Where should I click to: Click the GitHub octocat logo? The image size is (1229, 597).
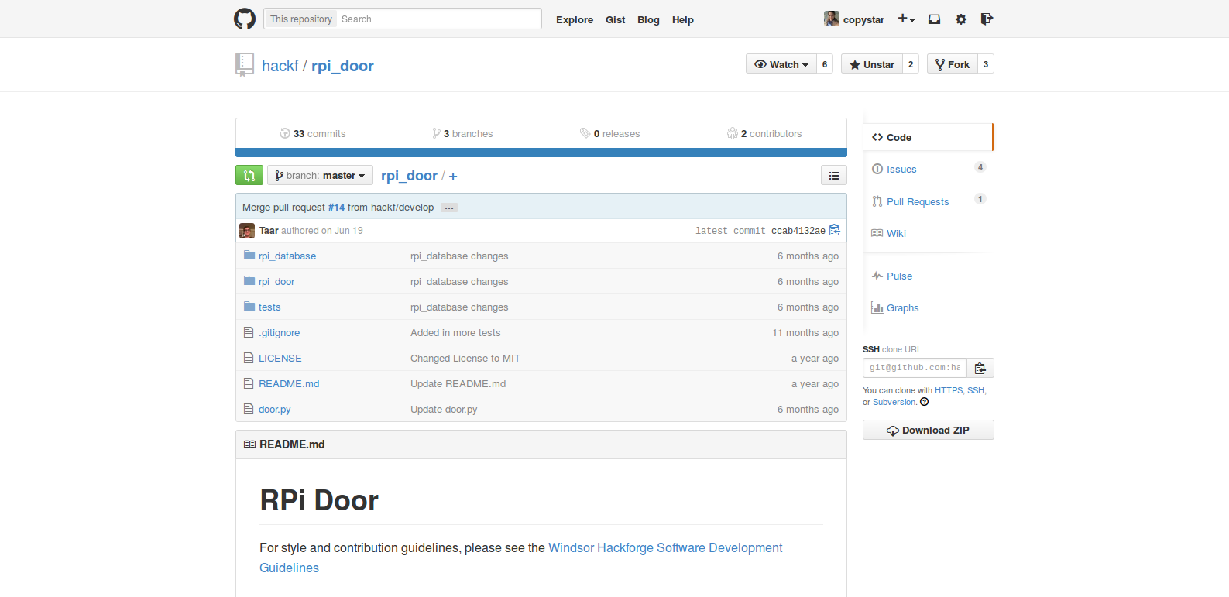point(245,19)
